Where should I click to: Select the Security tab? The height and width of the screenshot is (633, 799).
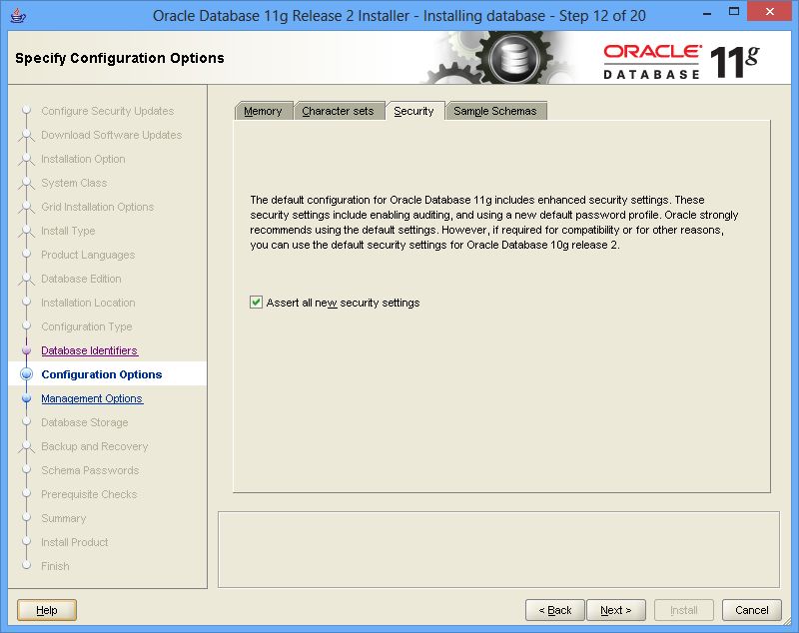click(x=413, y=111)
